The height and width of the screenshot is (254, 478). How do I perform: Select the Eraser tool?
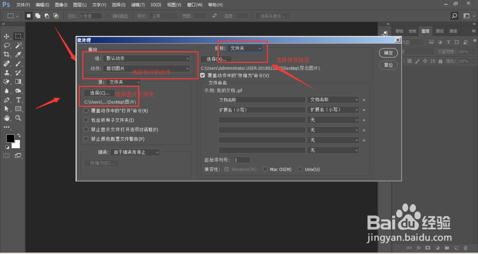pos(6,82)
